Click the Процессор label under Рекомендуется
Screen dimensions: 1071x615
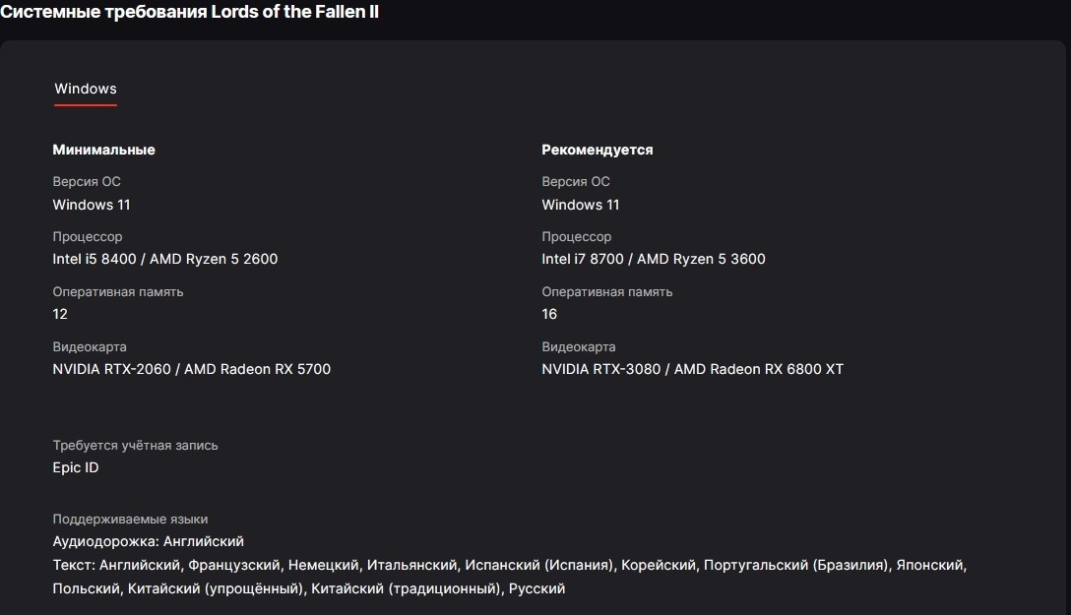[576, 237]
